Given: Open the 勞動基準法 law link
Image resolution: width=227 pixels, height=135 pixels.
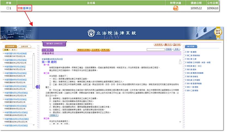Looking at the screenshot, I should coord(24,8).
